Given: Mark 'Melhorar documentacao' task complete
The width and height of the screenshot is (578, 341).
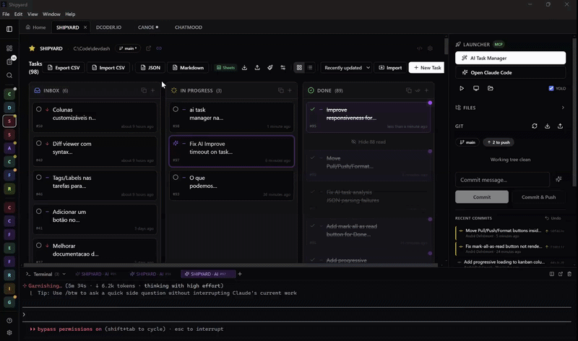Looking at the screenshot, I should tap(39, 245).
